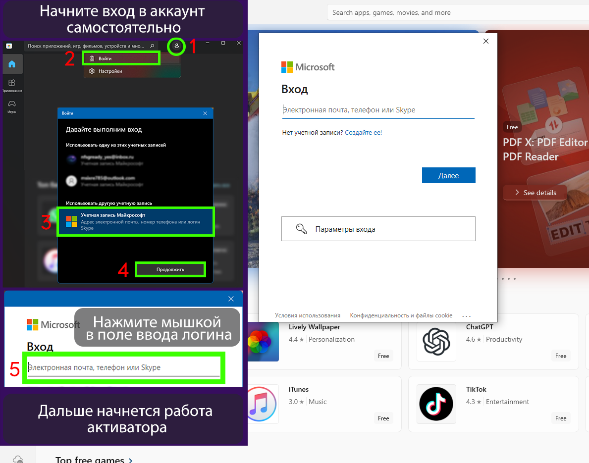Click the Lively Wallpaper title

pos(314,327)
